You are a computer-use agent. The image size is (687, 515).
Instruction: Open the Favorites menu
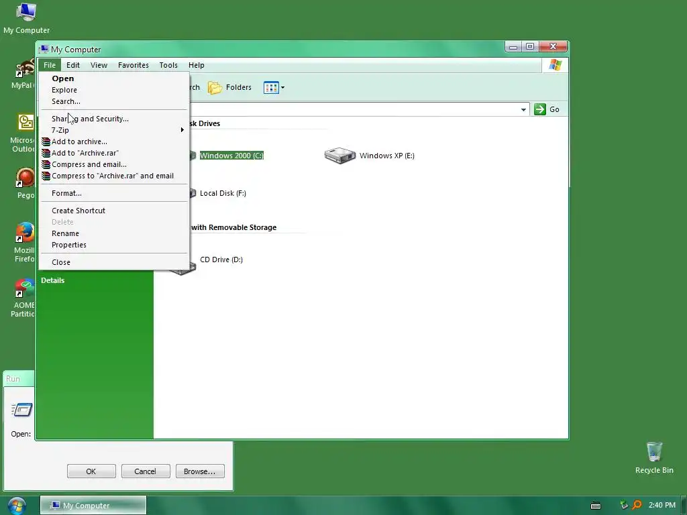[x=134, y=65]
